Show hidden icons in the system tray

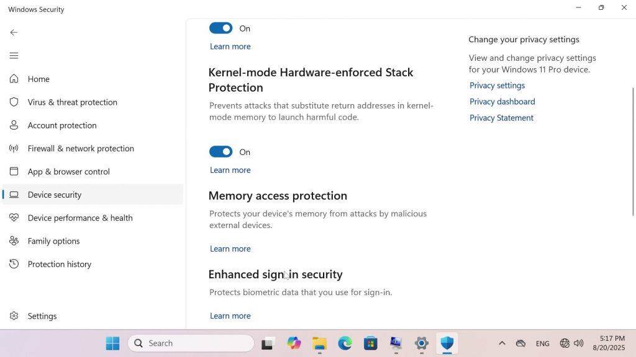pos(502,343)
